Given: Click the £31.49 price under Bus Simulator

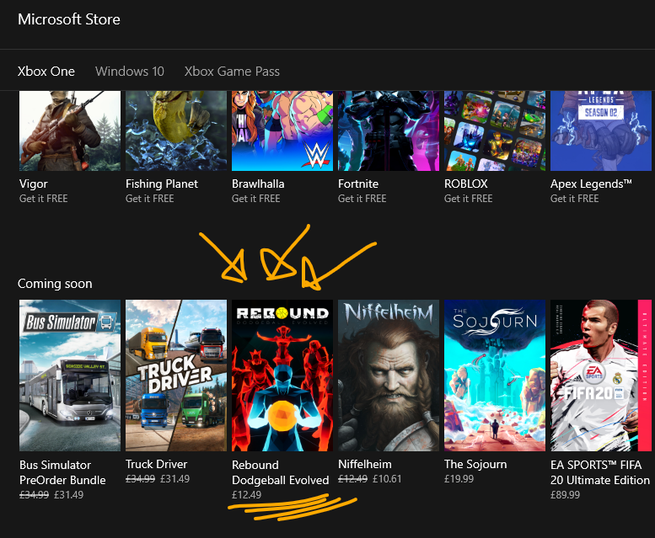Looking at the screenshot, I should coord(69,495).
